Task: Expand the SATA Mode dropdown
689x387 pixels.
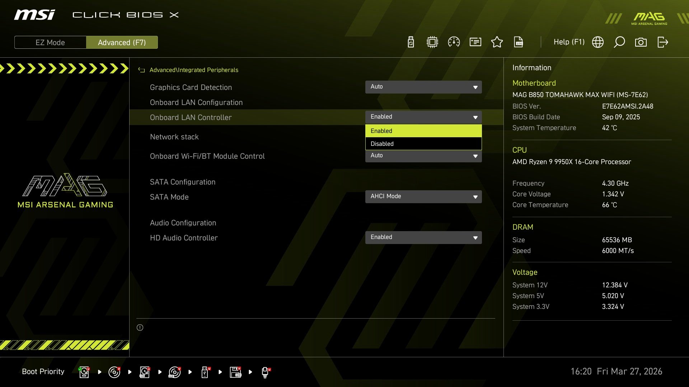Action: tap(423, 196)
